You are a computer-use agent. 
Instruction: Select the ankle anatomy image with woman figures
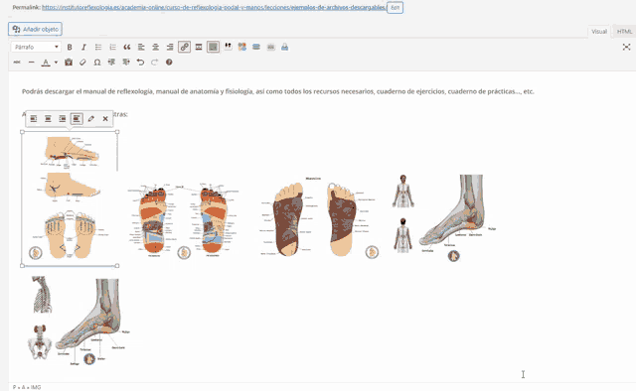(444, 218)
